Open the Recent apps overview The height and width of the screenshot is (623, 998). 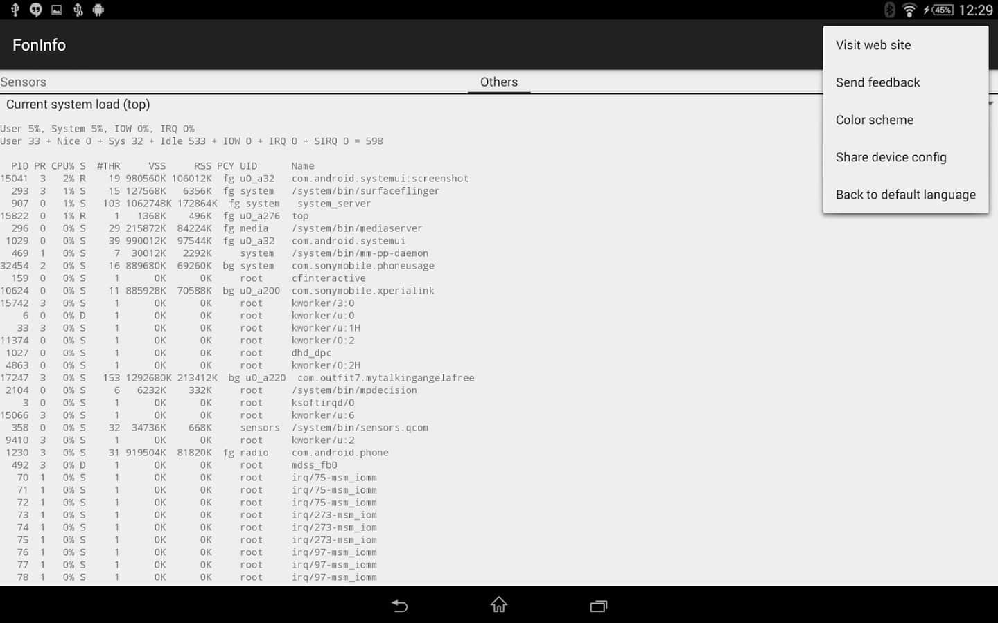click(x=598, y=606)
